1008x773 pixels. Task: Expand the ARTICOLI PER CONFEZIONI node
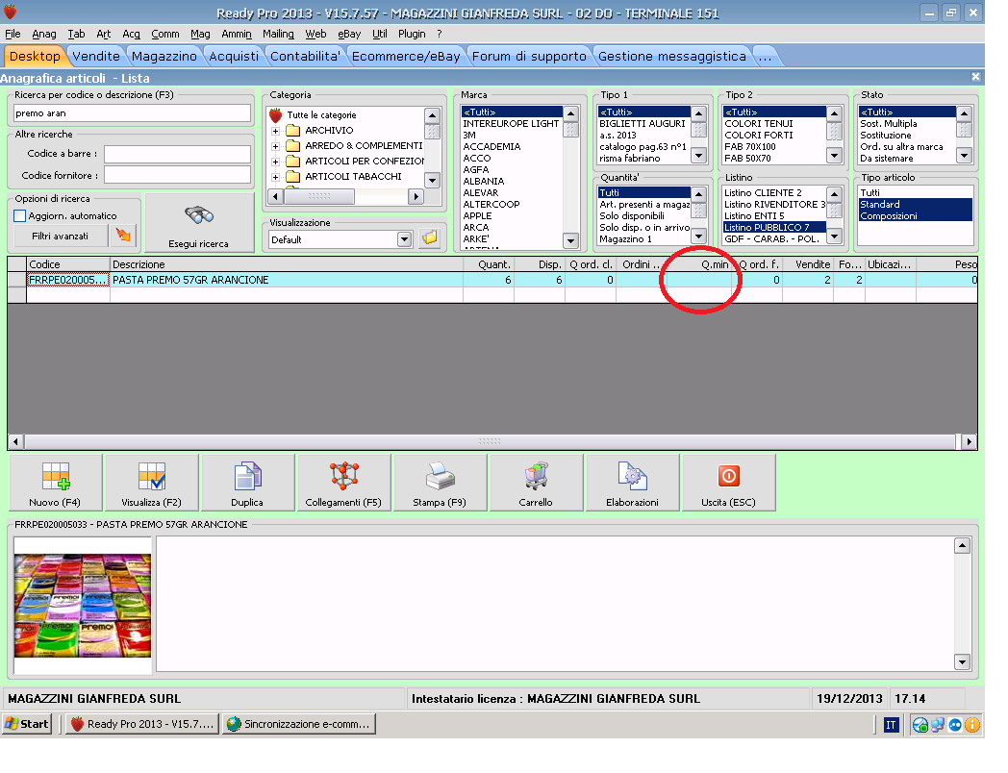coord(275,162)
